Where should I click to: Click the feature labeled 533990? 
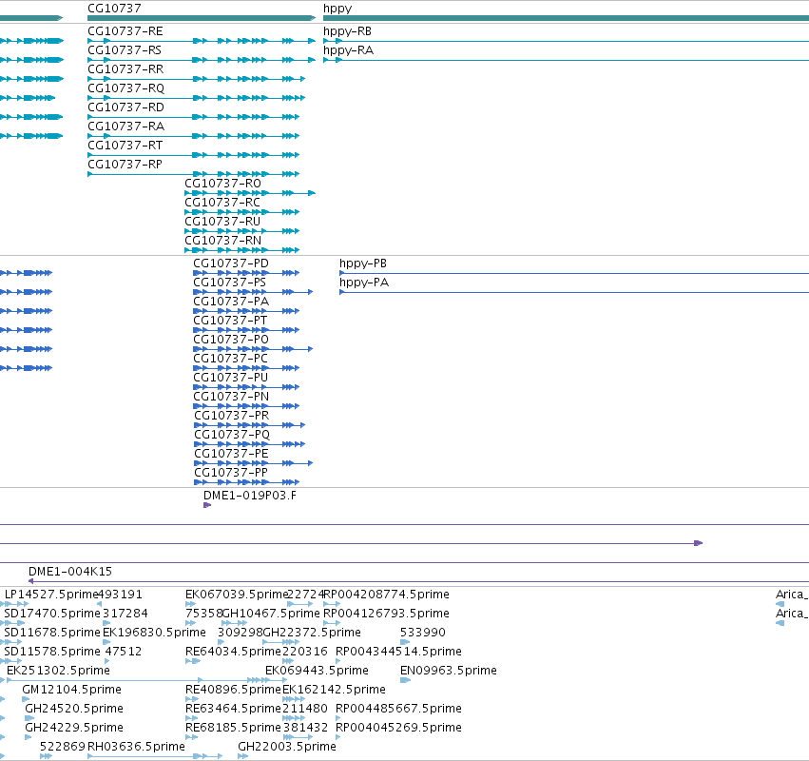pyautogui.click(x=422, y=633)
